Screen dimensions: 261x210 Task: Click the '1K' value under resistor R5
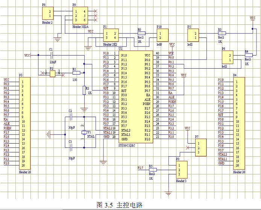(151, 178)
